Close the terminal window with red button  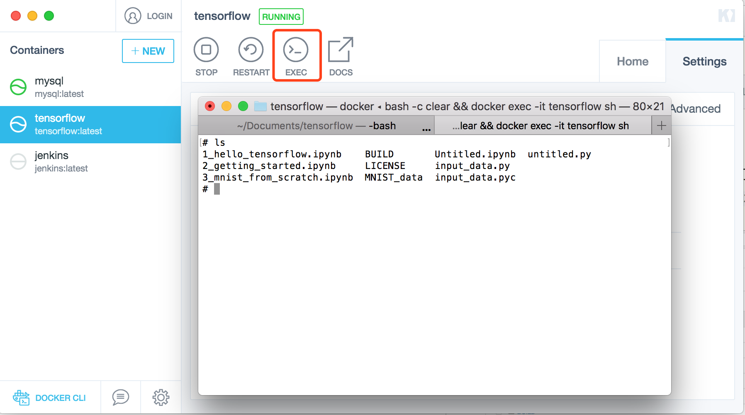(x=210, y=106)
